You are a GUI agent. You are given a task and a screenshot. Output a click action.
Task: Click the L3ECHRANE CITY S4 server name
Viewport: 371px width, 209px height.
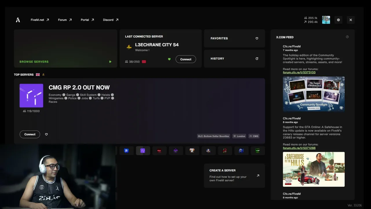(x=157, y=45)
